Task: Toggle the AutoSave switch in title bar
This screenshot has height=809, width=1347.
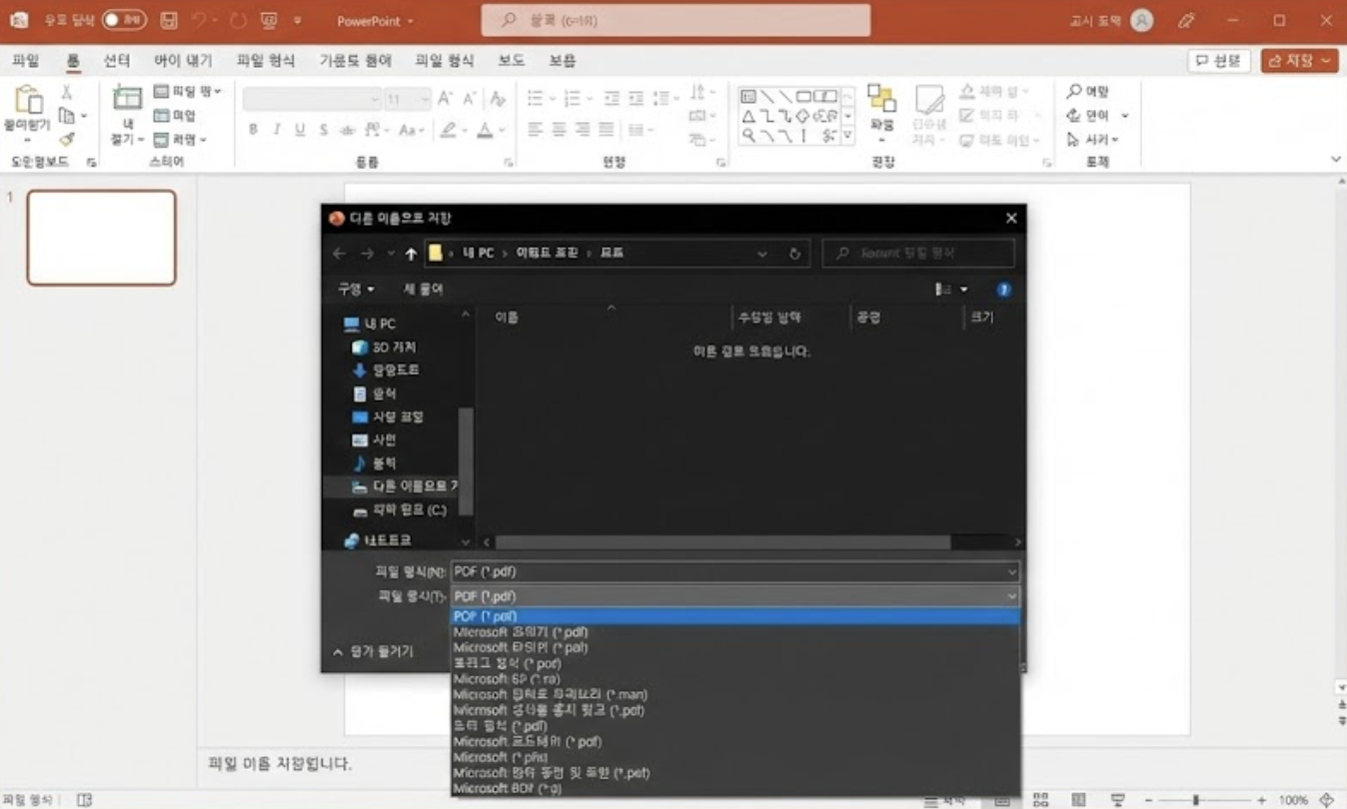Action: (124, 20)
